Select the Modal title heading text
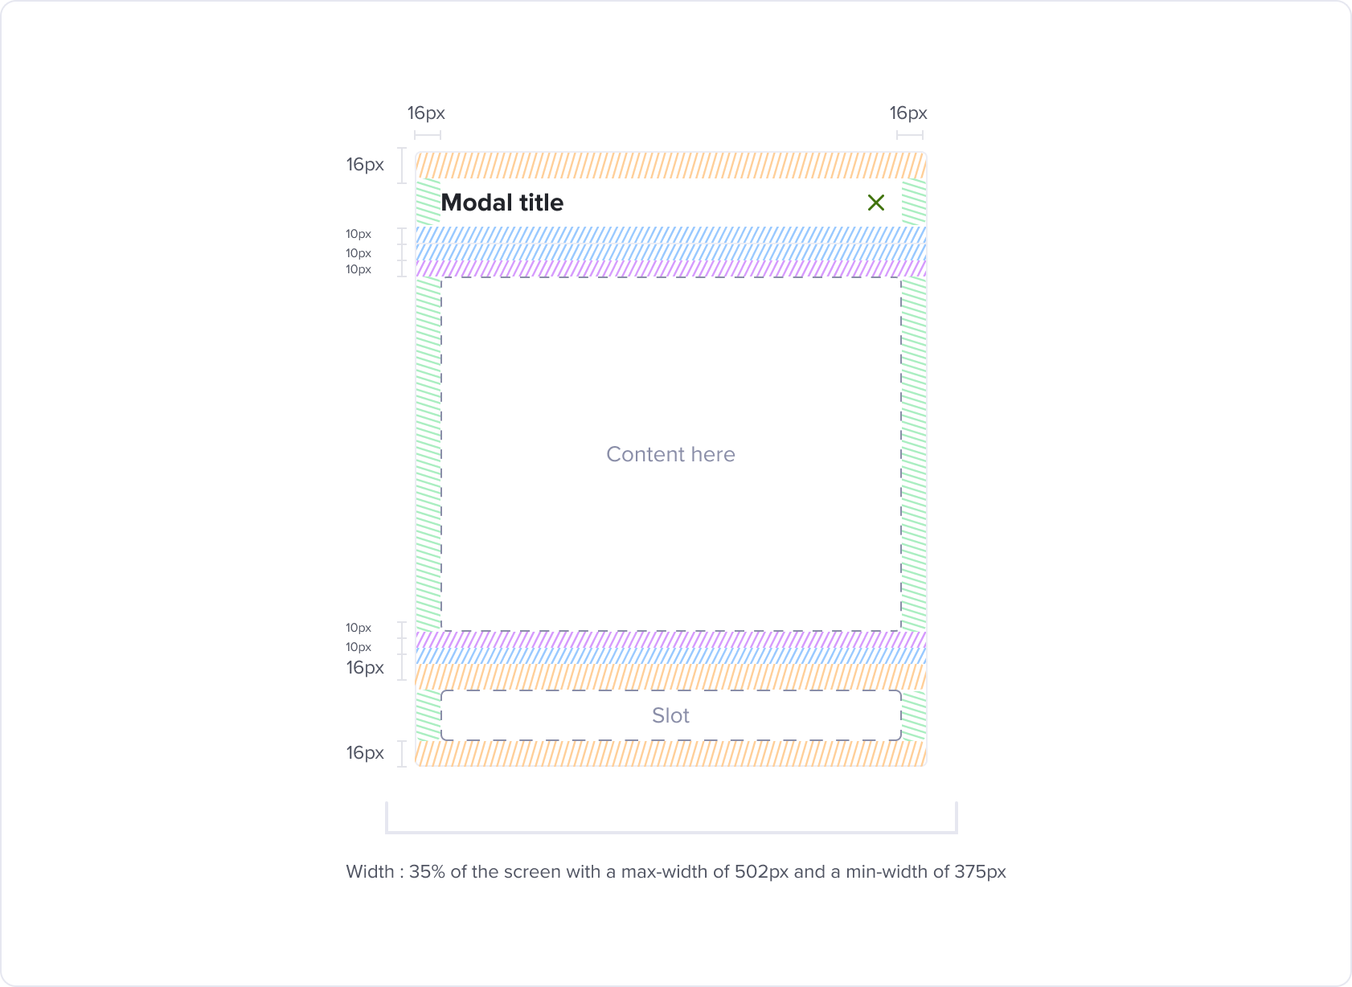 point(502,203)
